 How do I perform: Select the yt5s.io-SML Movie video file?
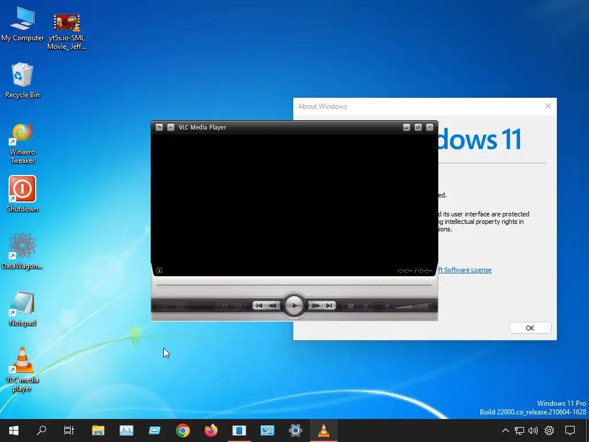tap(67, 32)
